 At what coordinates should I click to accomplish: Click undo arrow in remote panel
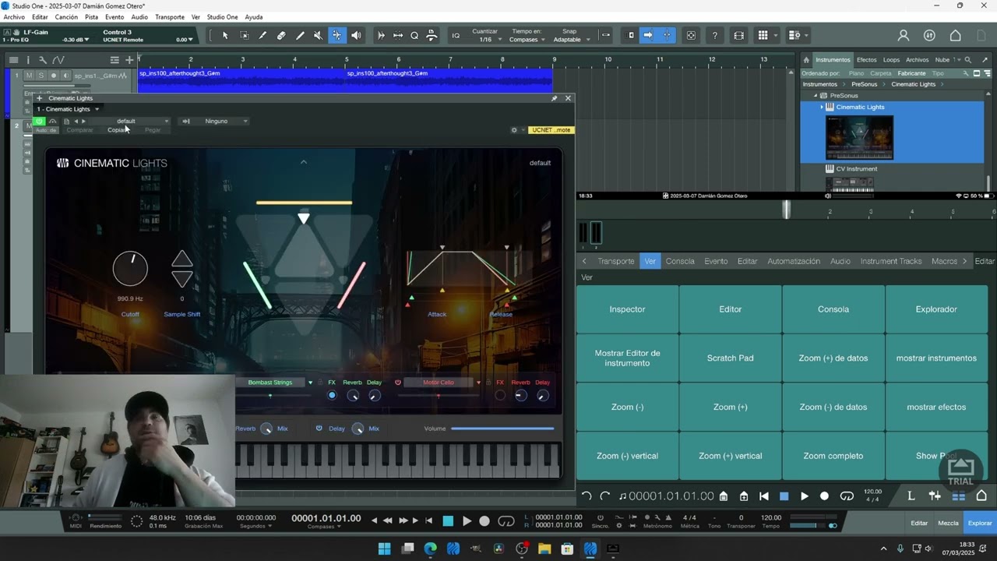[x=587, y=496]
